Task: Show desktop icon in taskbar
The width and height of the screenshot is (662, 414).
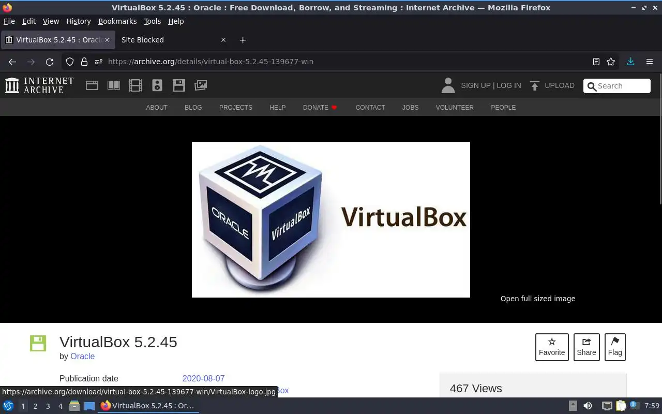Action: pyautogui.click(x=89, y=406)
